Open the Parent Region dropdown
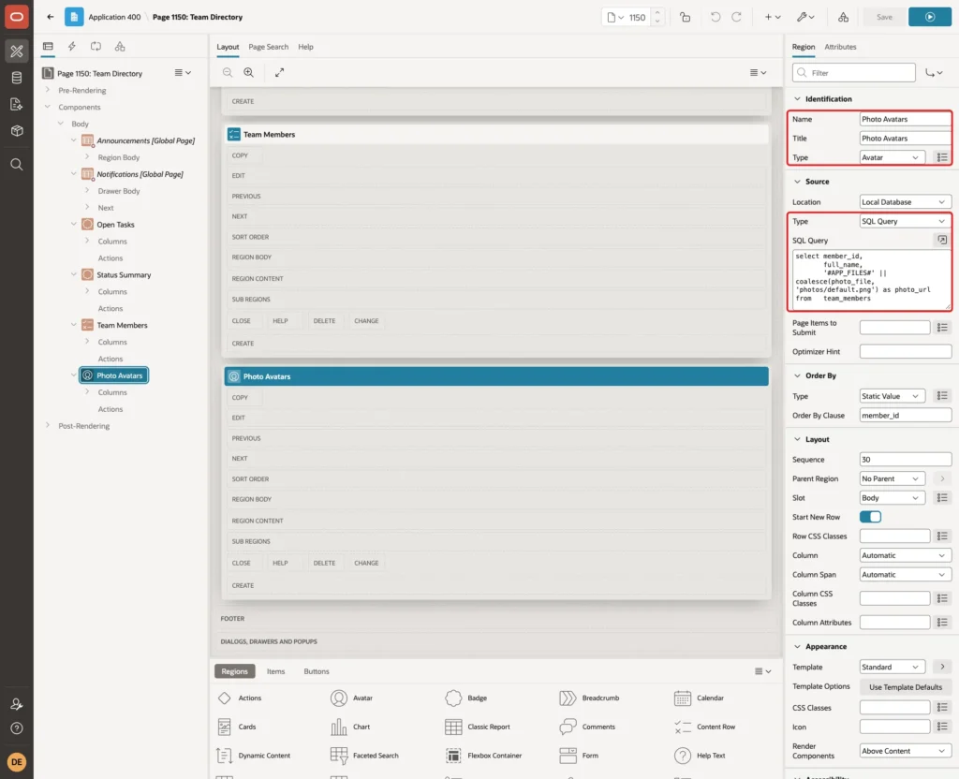Image resolution: width=959 pixels, height=779 pixels. [x=892, y=478]
